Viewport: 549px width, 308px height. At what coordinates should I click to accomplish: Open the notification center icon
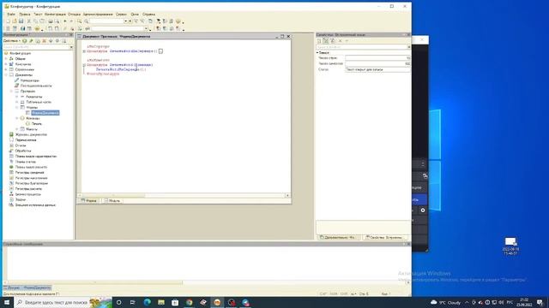[540, 302]
